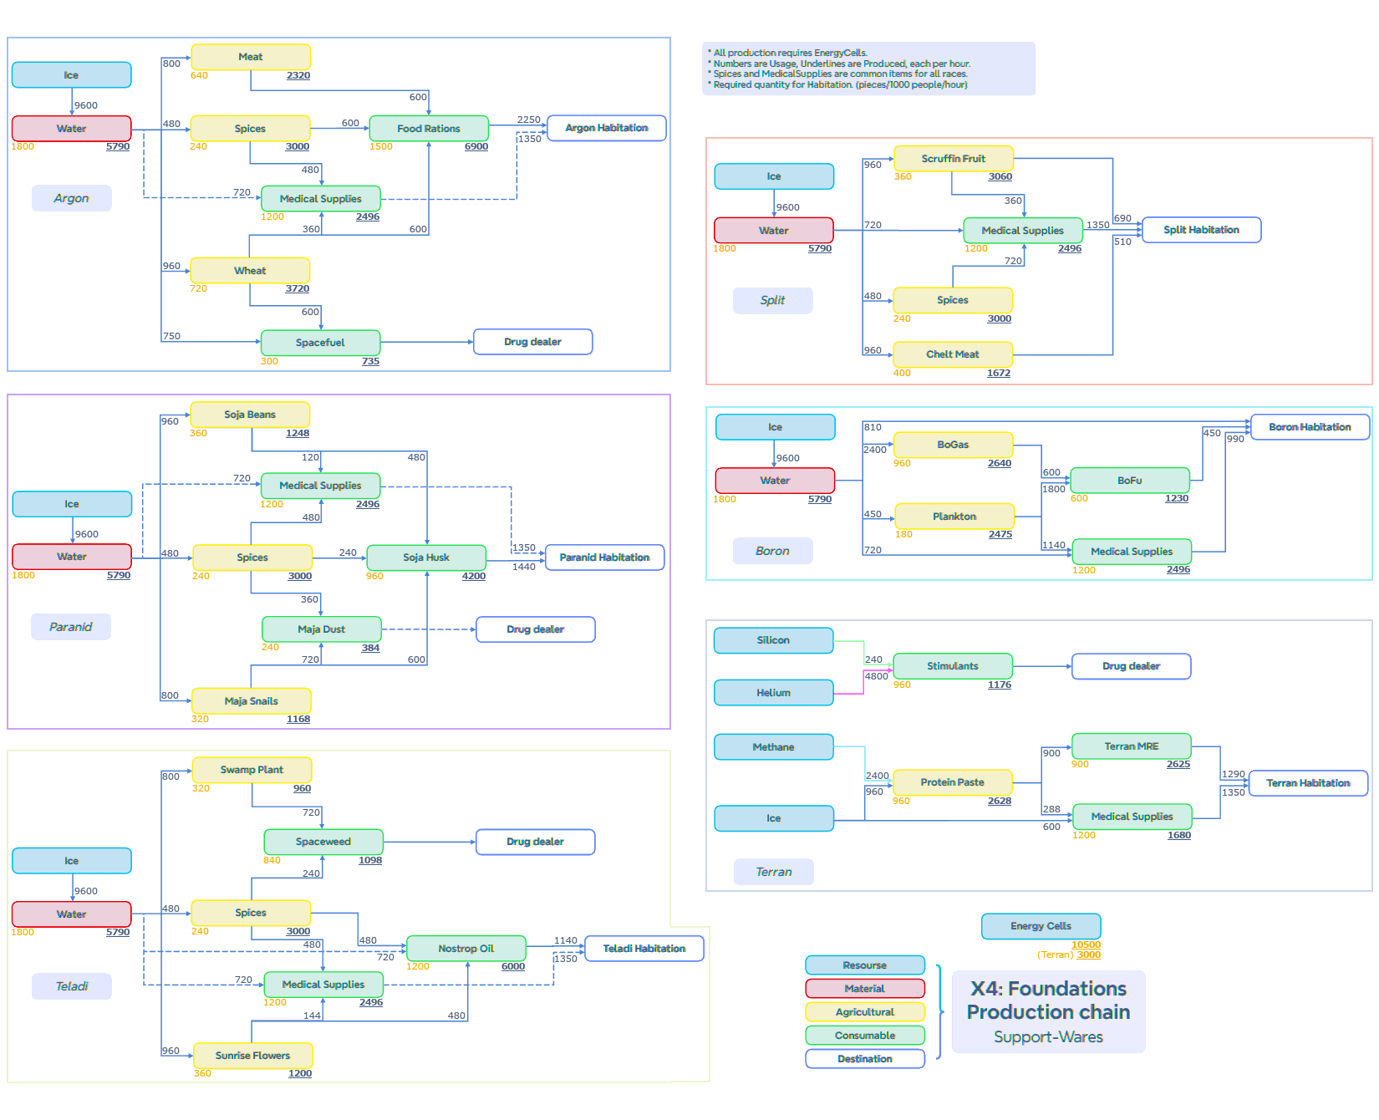Click the Plankton node
The width and height of the screenshot is (1379, 1120).
954,517
